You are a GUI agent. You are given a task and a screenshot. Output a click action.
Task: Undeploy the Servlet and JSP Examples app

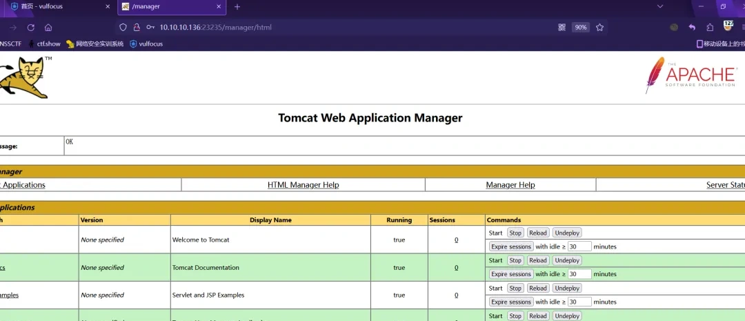click(x=567, y=288)
